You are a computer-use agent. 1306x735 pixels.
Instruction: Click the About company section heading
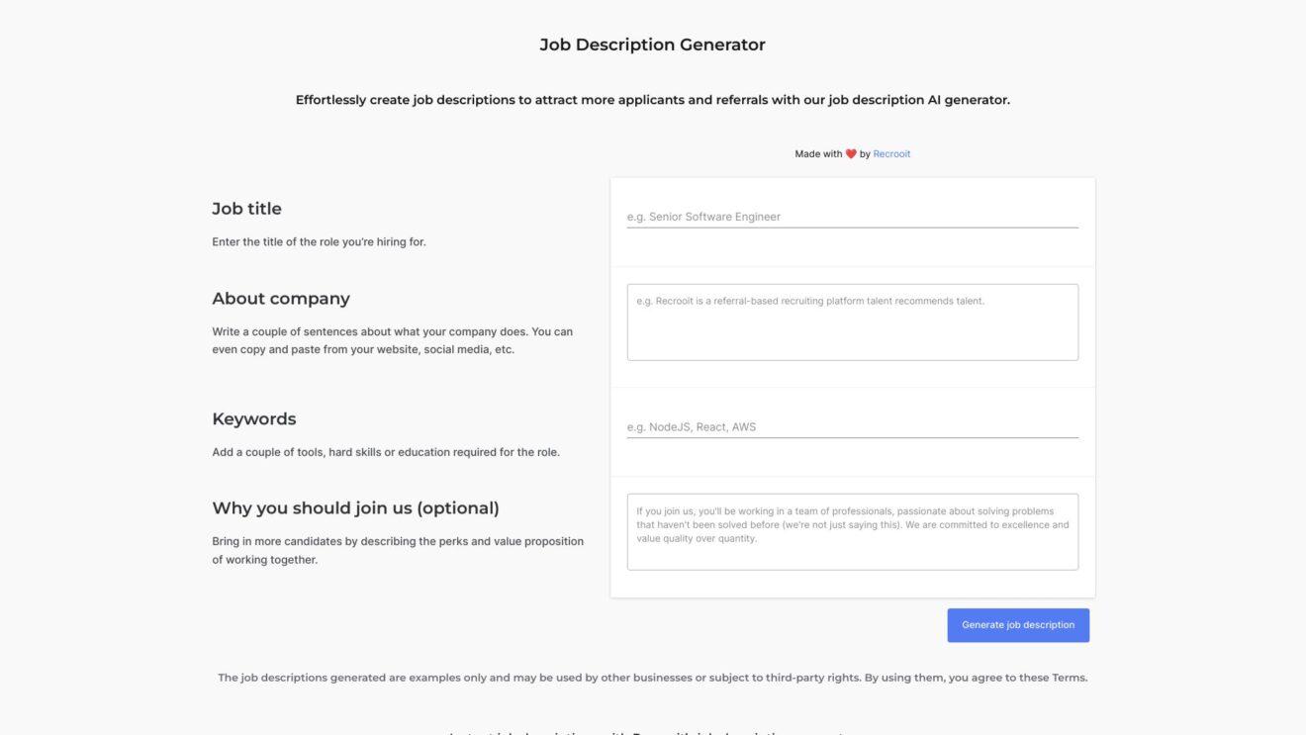(x=280, y=298)
